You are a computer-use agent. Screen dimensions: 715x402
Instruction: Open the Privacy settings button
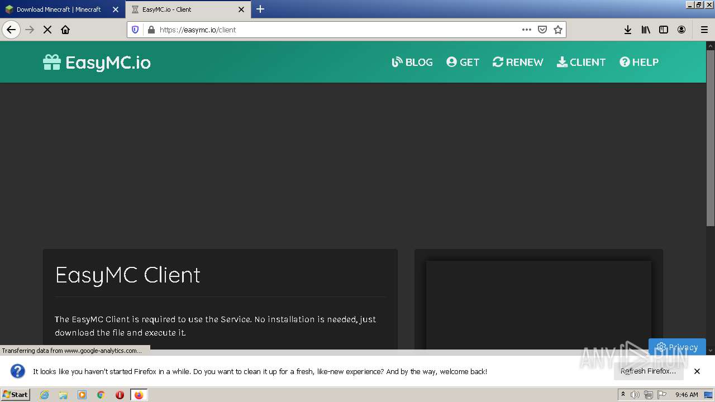click(677, 347)
